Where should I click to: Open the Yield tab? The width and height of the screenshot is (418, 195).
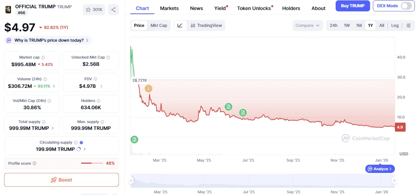point(221,8)
